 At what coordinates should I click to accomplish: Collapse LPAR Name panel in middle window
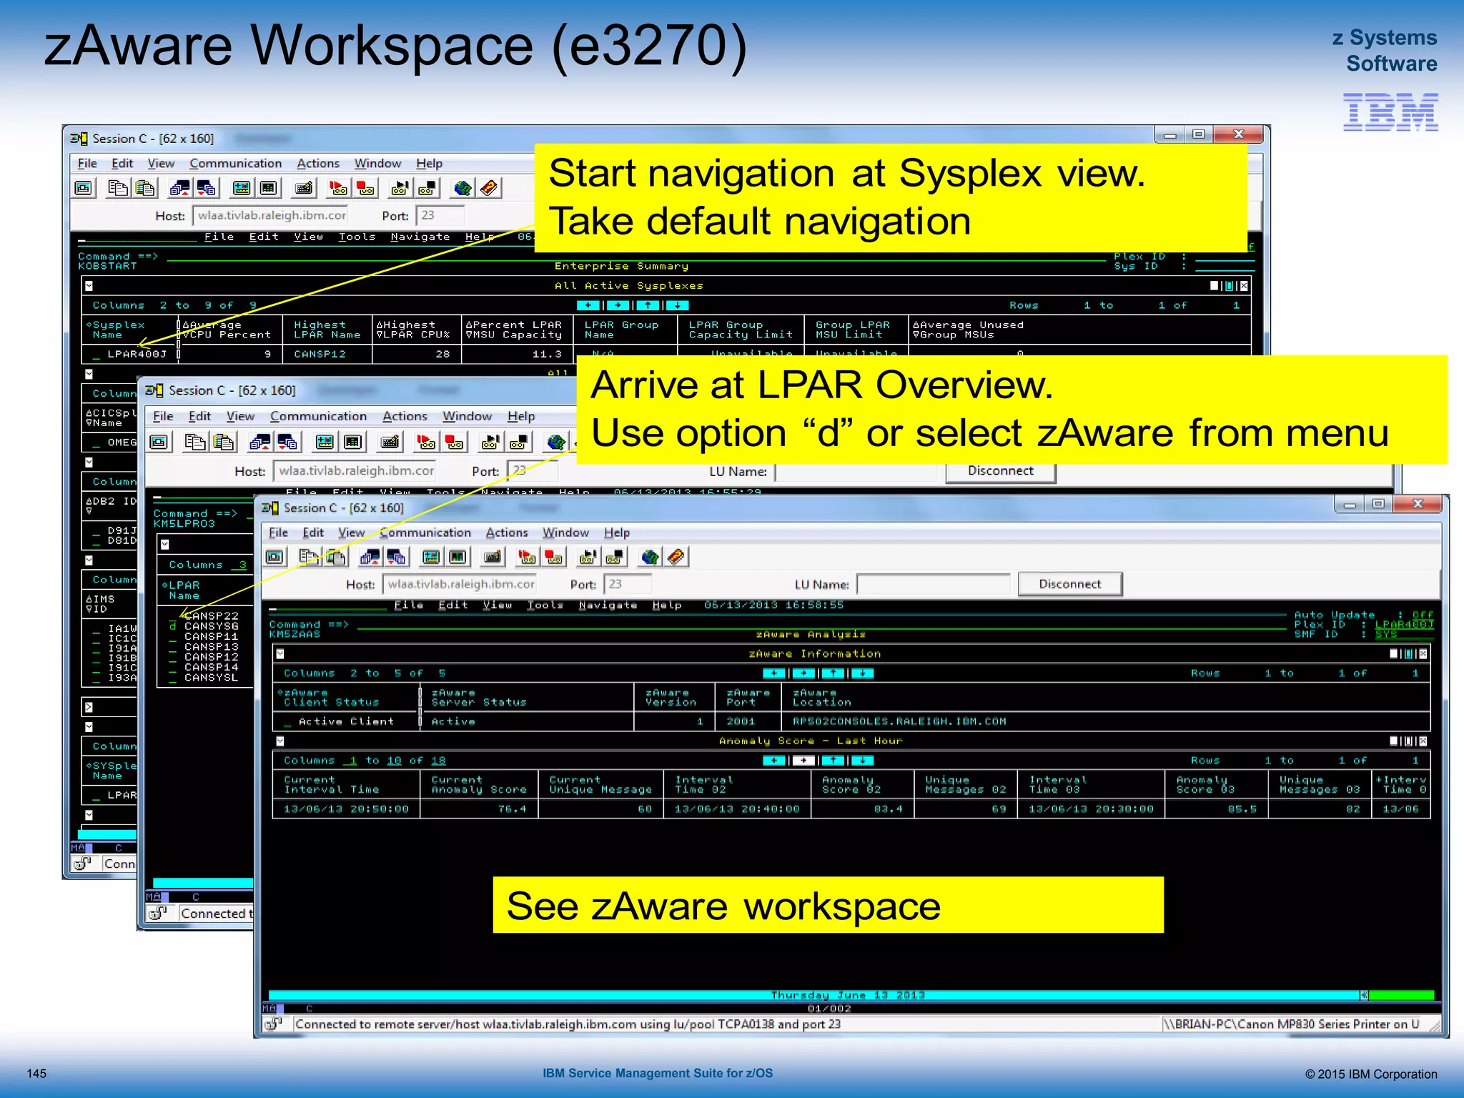(x=165, y=545)
